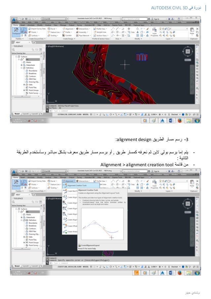This screenshot has height=299, width=211.
Task: Open Toolspace button in upper screenshot
Action: click(x=16, y=32)
